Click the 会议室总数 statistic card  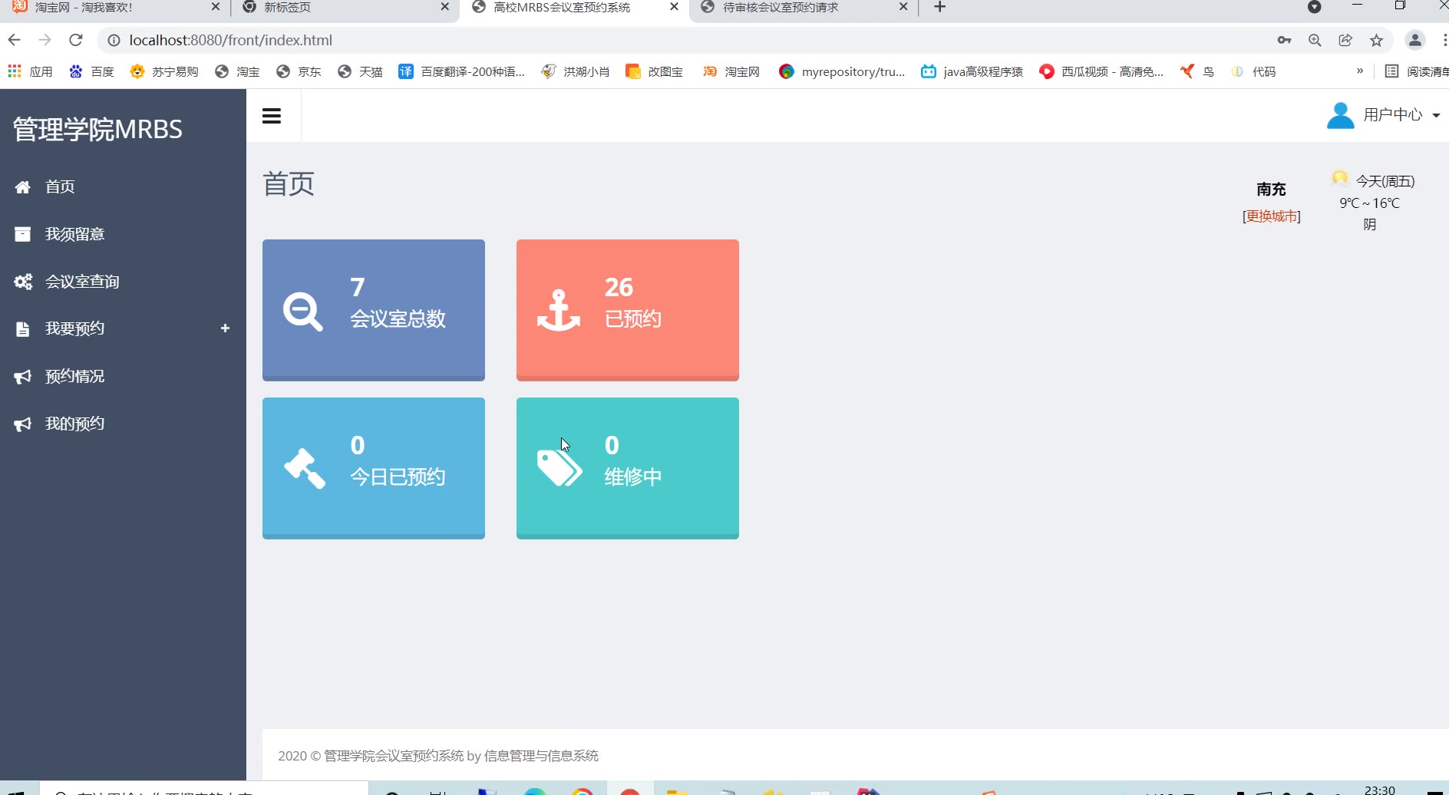coord(374,310)
